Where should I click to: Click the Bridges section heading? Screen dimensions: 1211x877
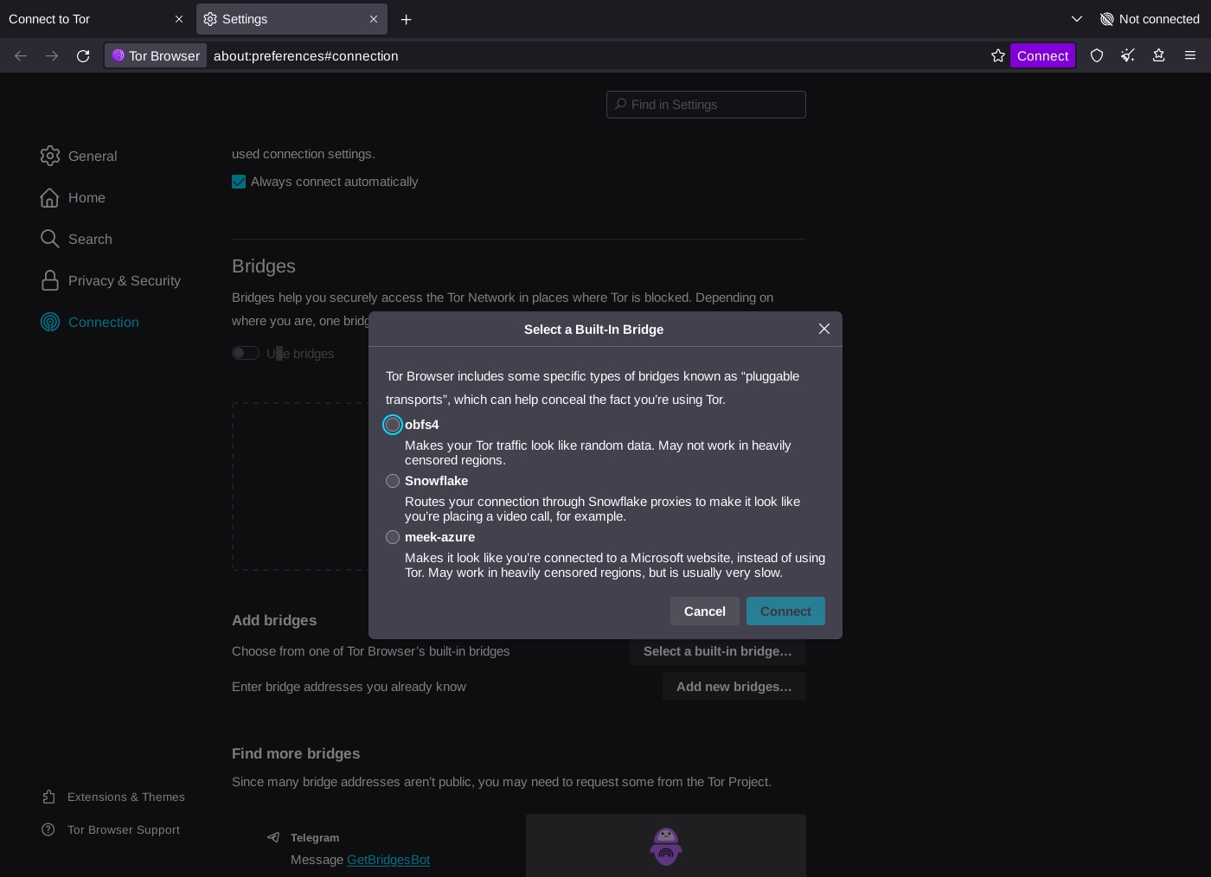[264, 266]
